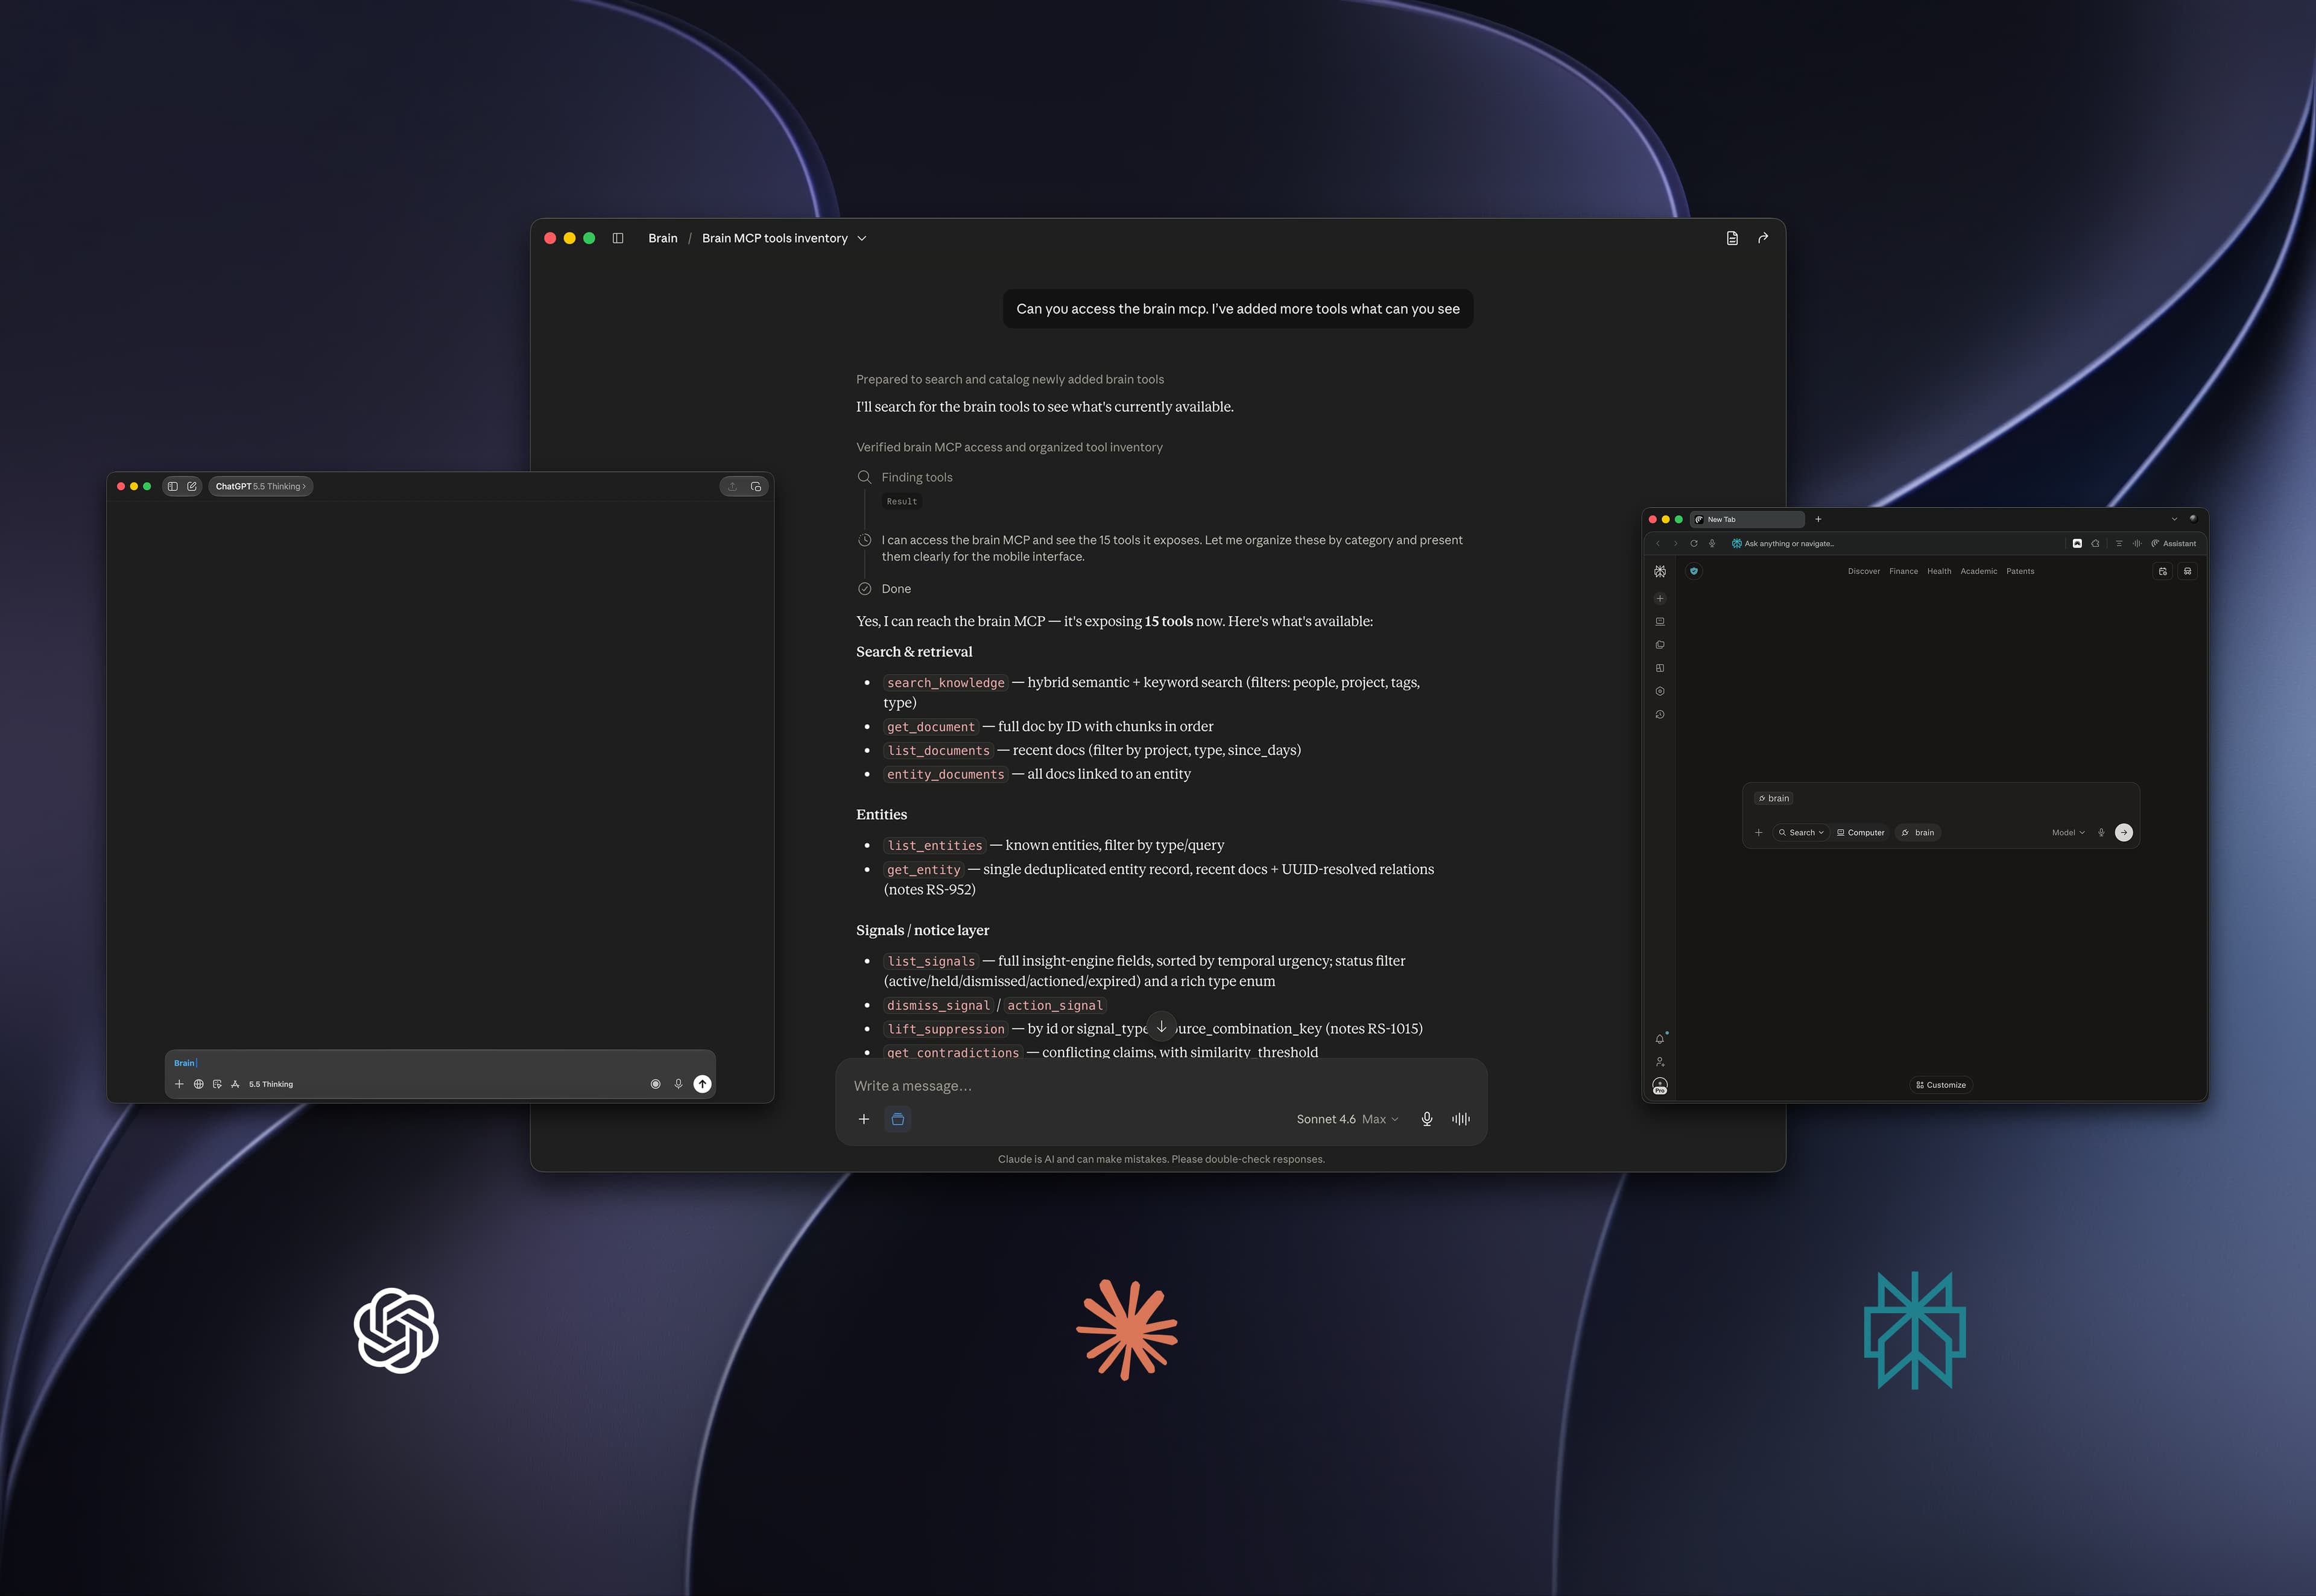
Task: Open notifications bell in Perplexity sidebar
Action: (x=1660, y=1039)
